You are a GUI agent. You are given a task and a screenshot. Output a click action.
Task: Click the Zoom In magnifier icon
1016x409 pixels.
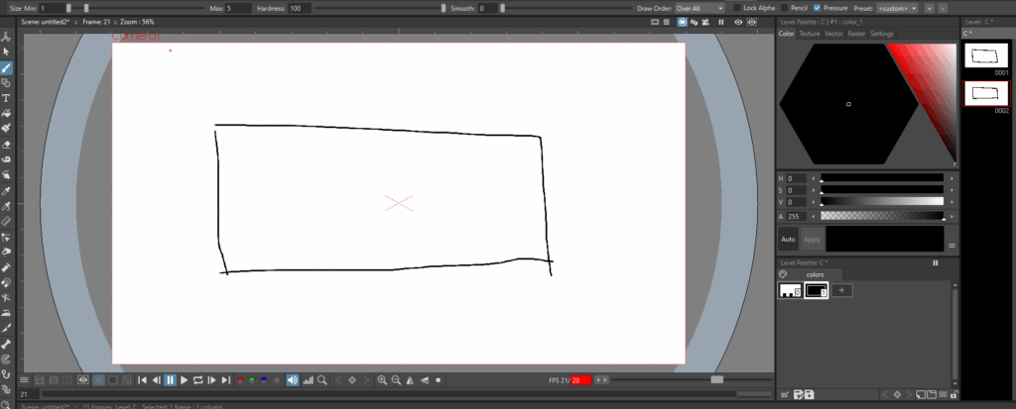(382, 379)
